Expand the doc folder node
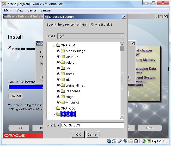Screen dimensions: 171x146 click(59, 68)
